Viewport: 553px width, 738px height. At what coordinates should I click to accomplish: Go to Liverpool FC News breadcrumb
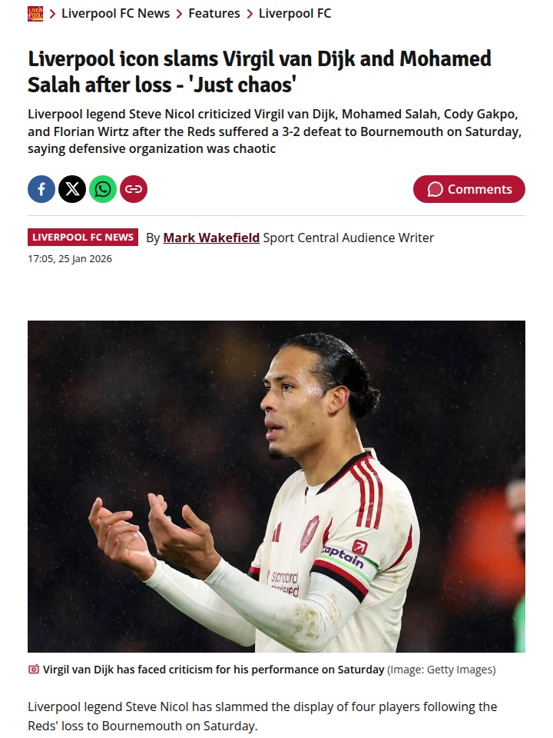point(116,13)
